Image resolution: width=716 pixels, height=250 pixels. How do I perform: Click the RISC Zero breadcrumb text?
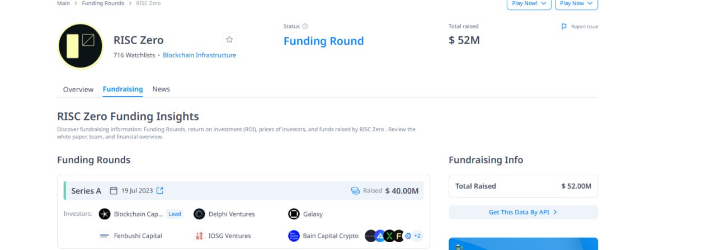click(148, 3)
